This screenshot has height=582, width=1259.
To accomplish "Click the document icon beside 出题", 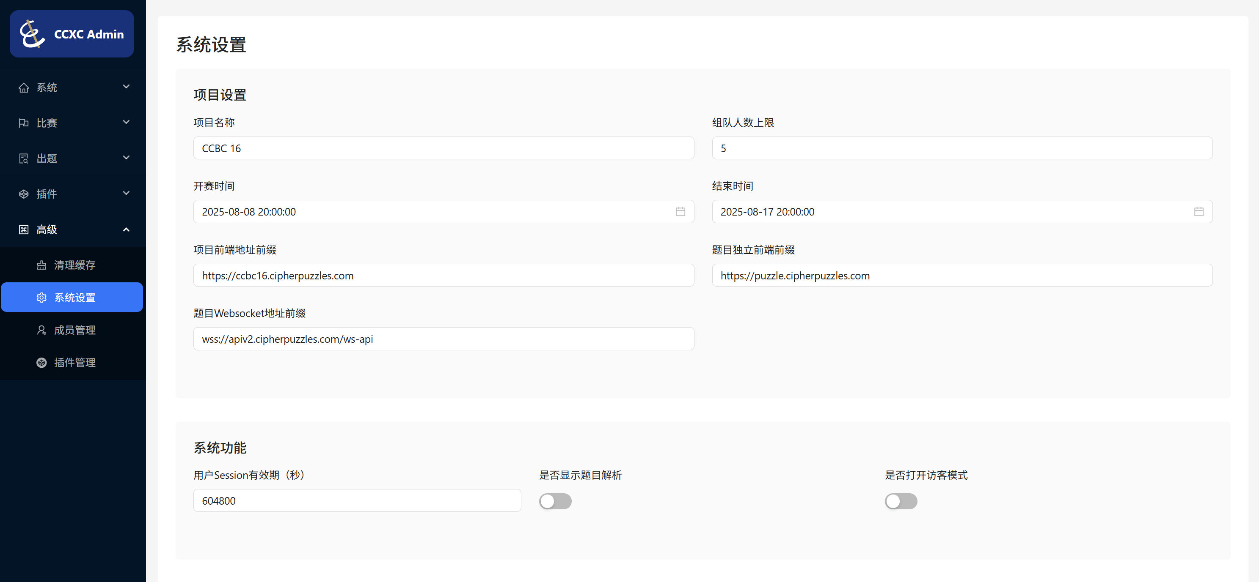I will tap(23, 158).
